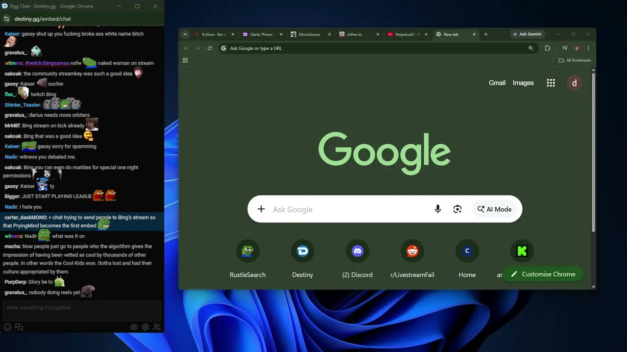Close the Gartic Phone tab
The width and height of the screenshot is (627, 352).
pyautogui.click(x=281, y=34)
